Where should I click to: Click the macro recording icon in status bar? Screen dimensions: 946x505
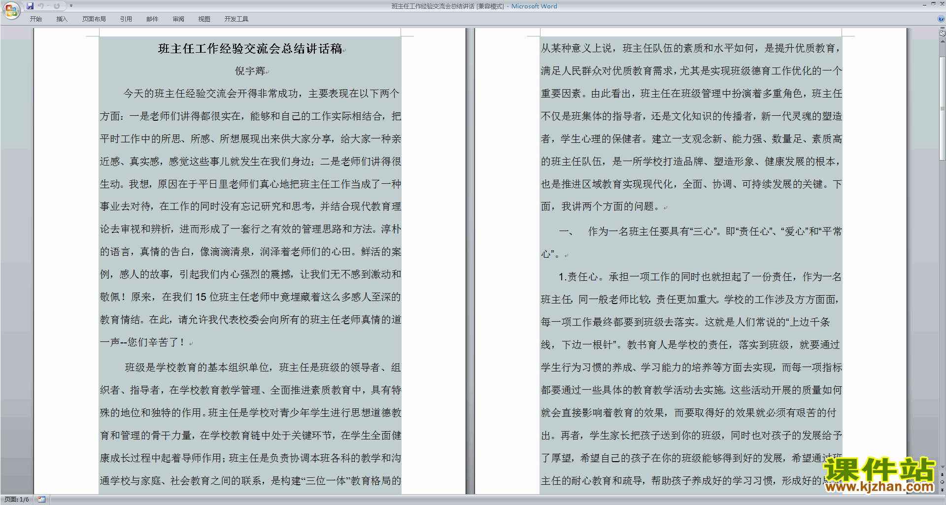tap(42, 500)
